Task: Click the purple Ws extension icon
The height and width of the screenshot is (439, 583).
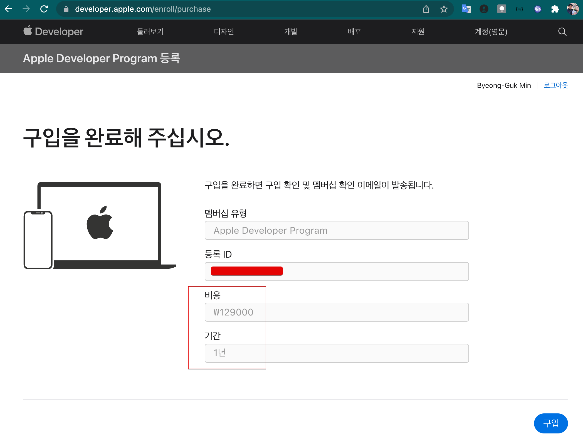Action: (538, 9)
